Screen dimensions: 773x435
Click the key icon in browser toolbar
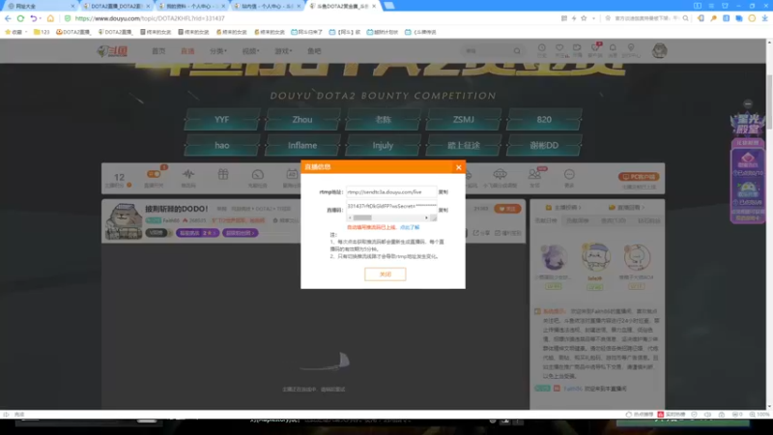tap(713, 18)
